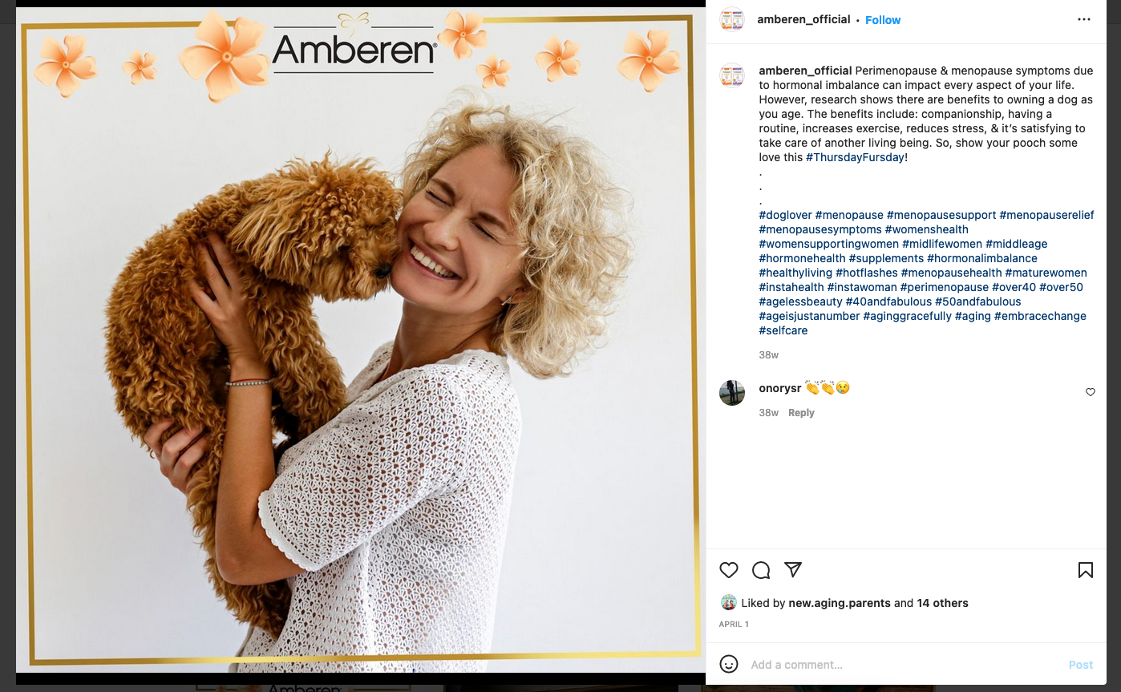This screenshot has width=1121, height=692.
Task: Open the comment bubble icon
Action: 761,570
